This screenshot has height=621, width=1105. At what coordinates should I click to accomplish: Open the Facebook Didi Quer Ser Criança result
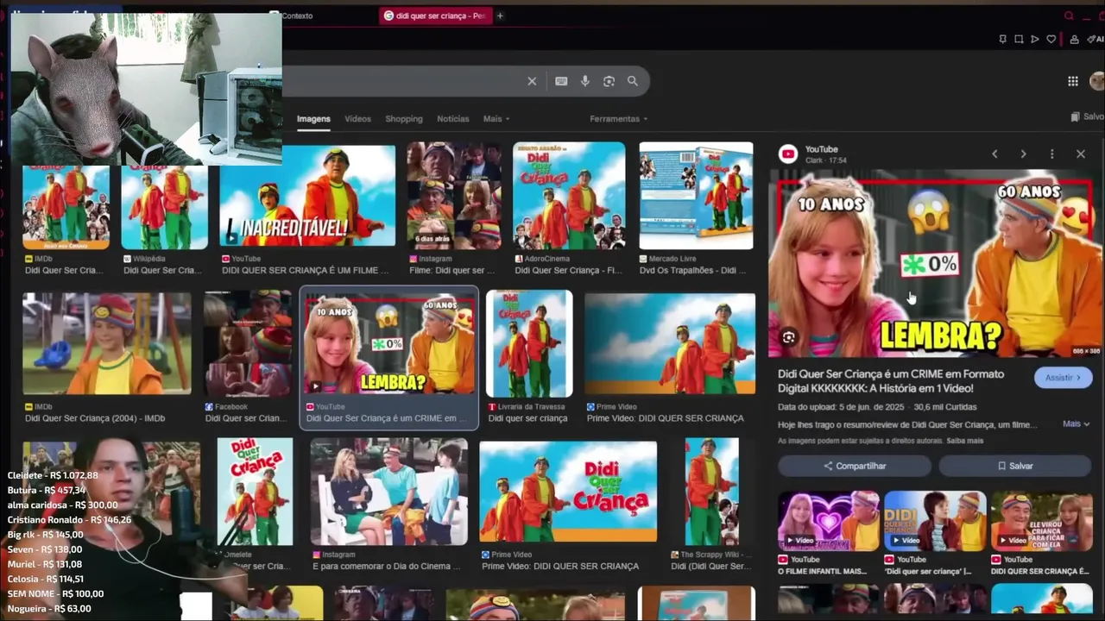pos(248,343)
